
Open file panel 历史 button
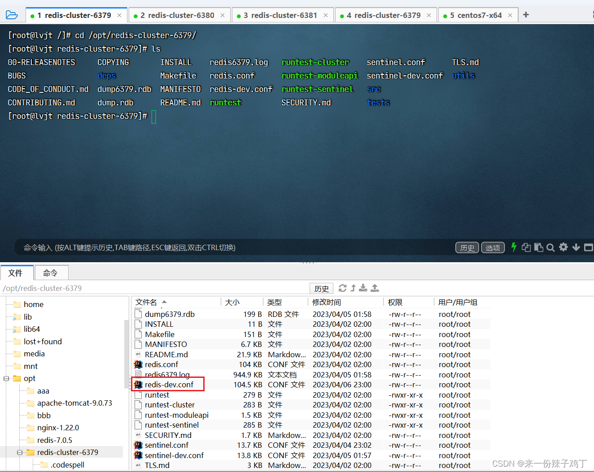[x=321, y=288]
